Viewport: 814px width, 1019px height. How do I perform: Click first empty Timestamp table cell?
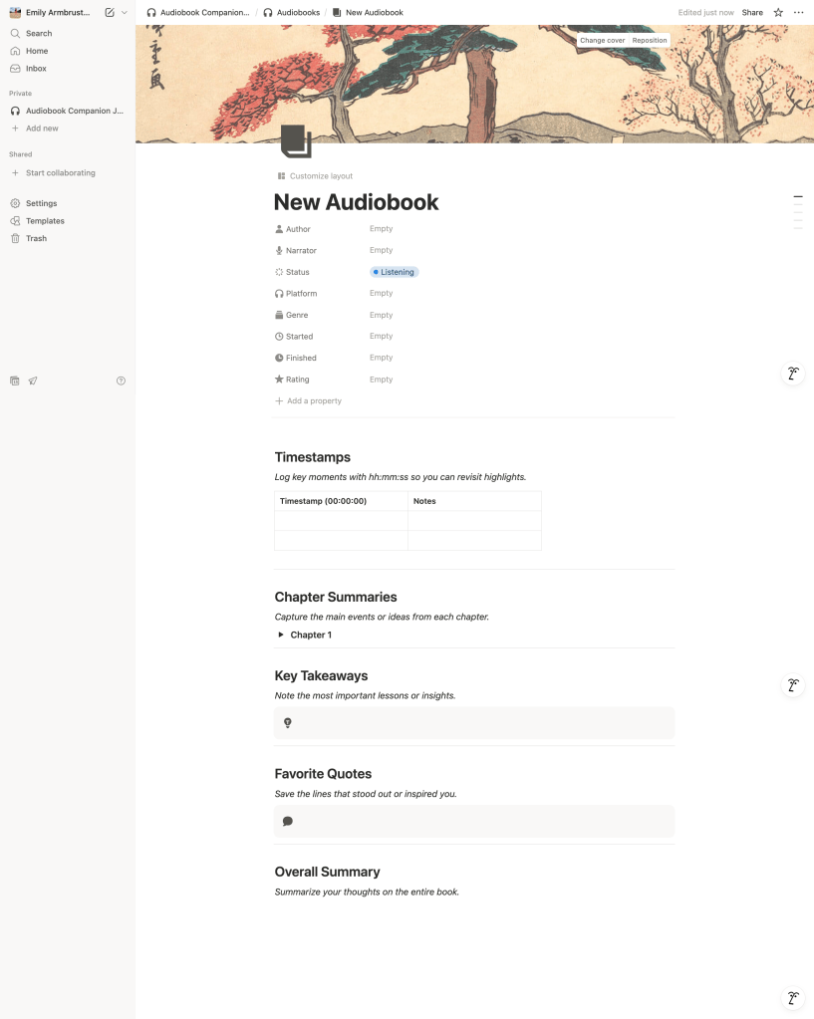pos(341,521)
